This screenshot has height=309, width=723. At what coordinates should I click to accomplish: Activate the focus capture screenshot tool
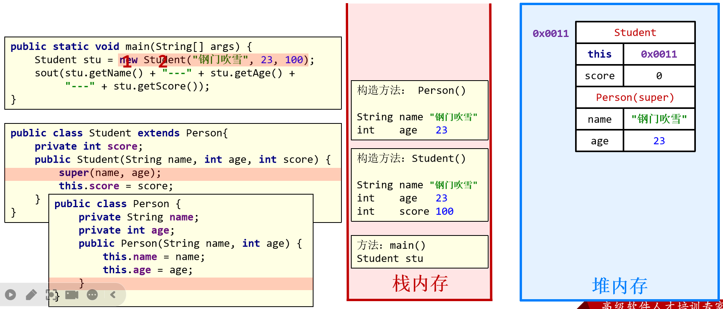pos(52,294)
